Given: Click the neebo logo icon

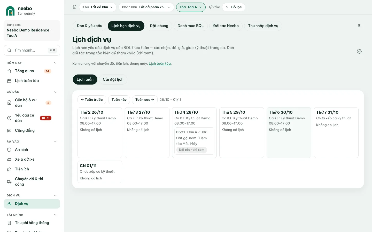Looking at the screenshot, I should coord(10,11).
